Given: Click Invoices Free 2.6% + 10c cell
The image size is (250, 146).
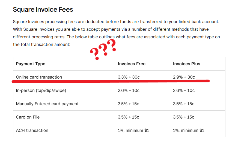Looking at the screenshot, I should coord(129,90).
